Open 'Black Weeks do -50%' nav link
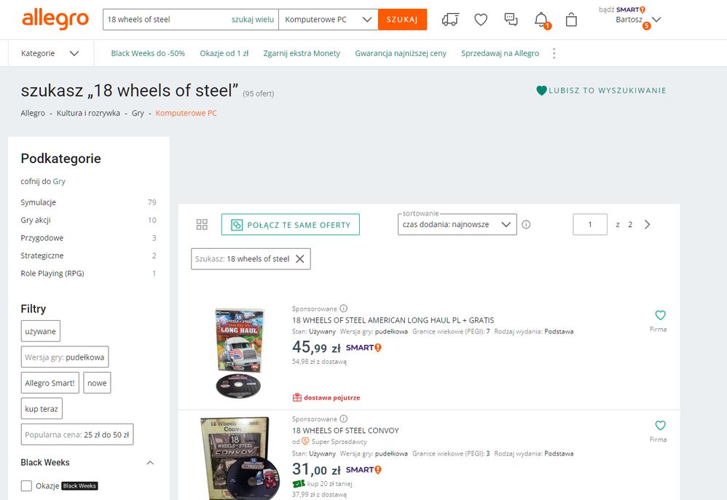 (148, 53)
